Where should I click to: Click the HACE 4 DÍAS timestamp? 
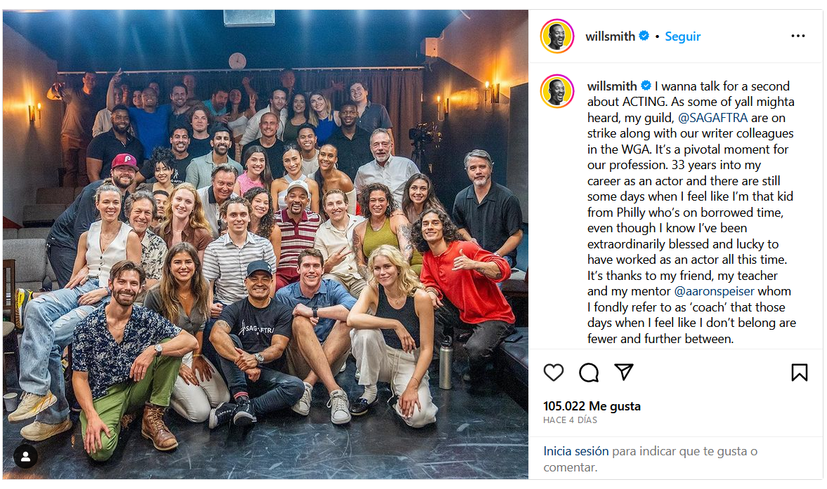click(570, 420)
